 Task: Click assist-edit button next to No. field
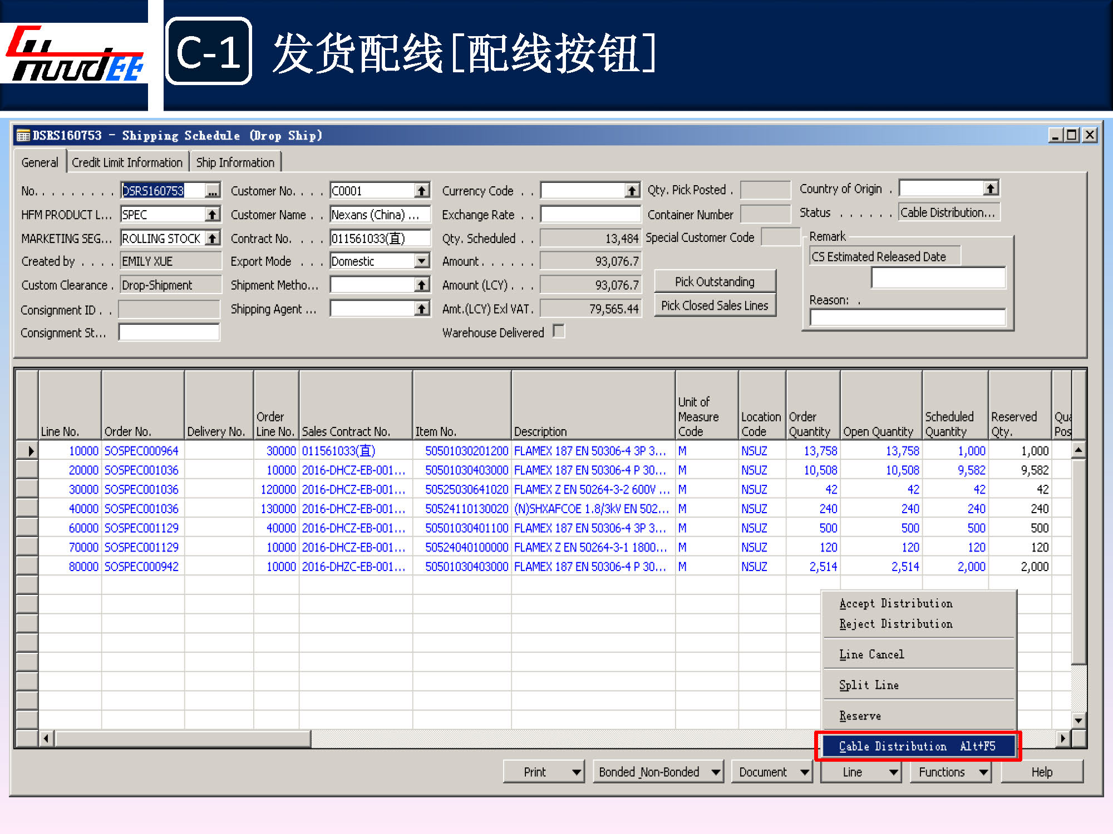212,191
